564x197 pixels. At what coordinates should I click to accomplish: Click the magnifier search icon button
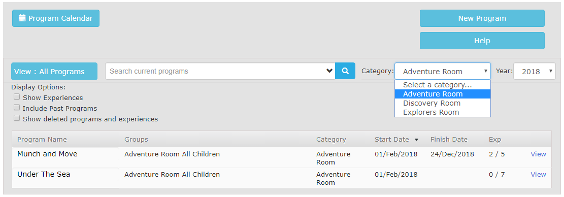click(x=345, y=71)
